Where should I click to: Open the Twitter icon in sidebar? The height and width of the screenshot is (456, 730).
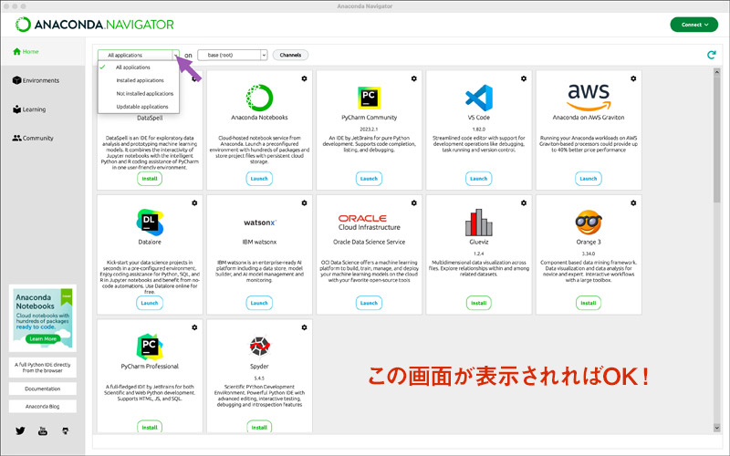[20, 430]
